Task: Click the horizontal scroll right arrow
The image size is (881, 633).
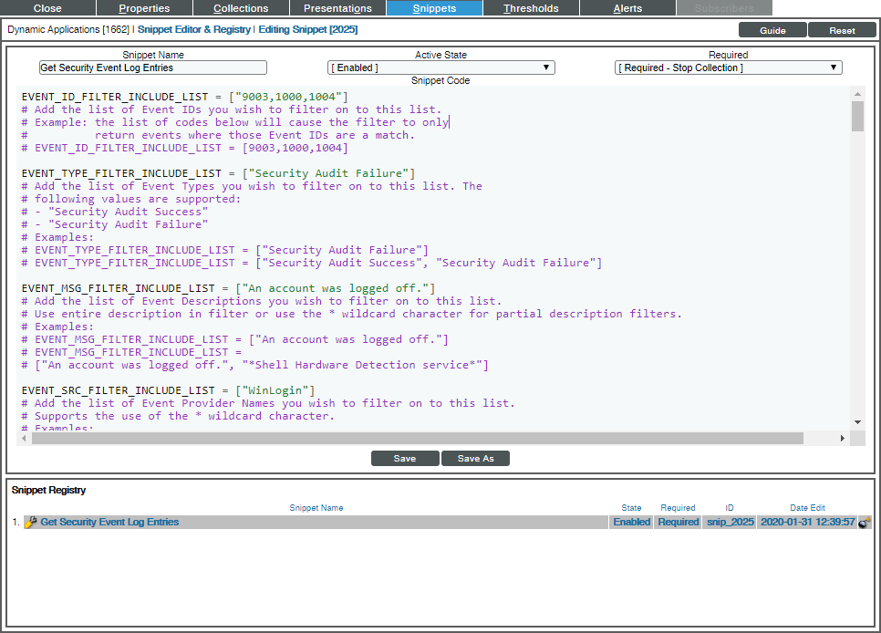Action: (843, 439)
